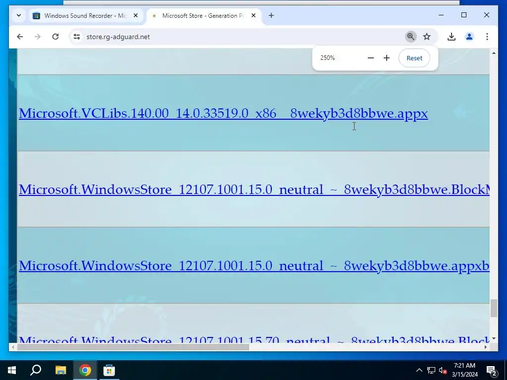The height and width of the screenshot is (380, 507).
Task: Open a new browser tab
Action: tap(271, 15)
